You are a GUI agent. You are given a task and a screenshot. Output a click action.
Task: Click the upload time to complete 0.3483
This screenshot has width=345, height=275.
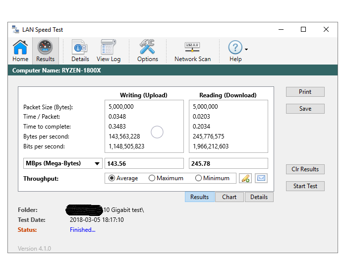coord(117,127)
